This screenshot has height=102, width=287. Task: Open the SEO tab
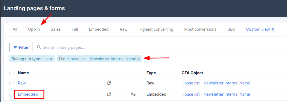click(x=231, y=29)
